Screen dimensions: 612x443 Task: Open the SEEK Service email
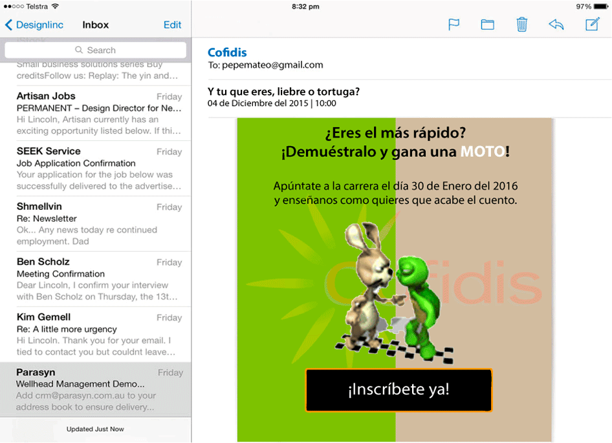[96, 169]
